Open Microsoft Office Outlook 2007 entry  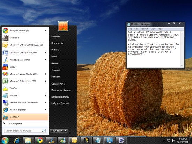(25, 45)
